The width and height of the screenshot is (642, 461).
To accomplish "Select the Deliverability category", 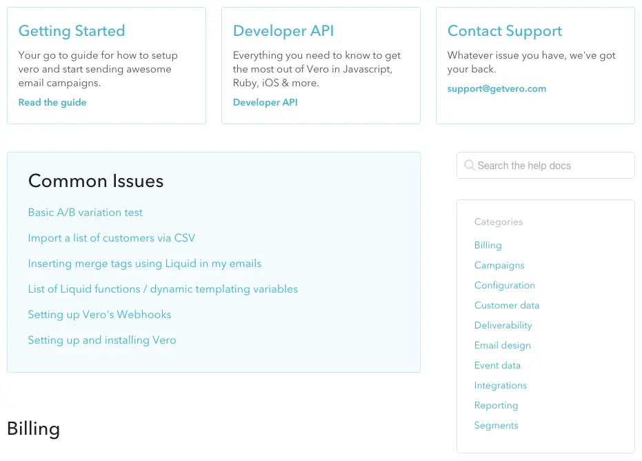I will coord(503,326).
